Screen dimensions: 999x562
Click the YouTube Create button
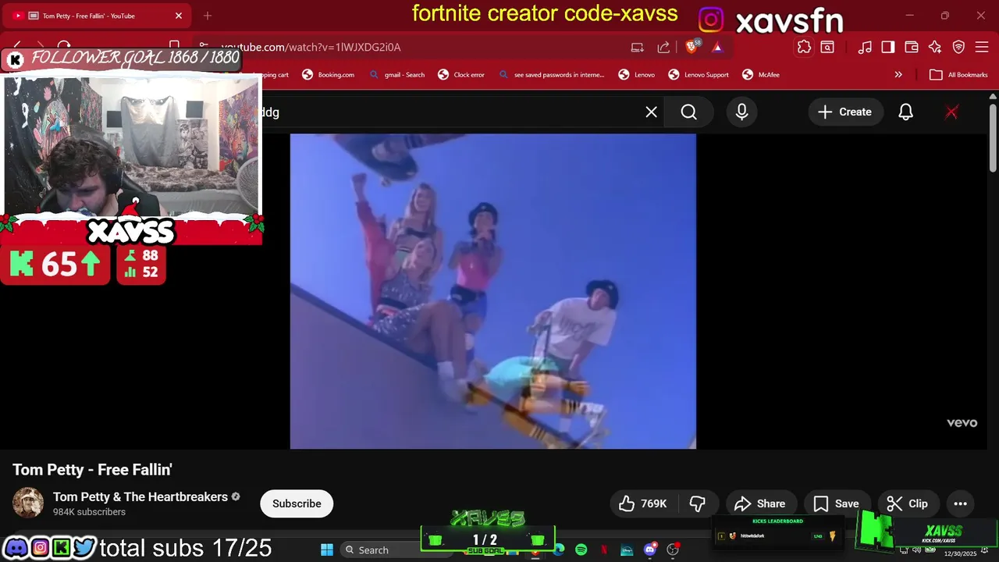pos(844,112)
